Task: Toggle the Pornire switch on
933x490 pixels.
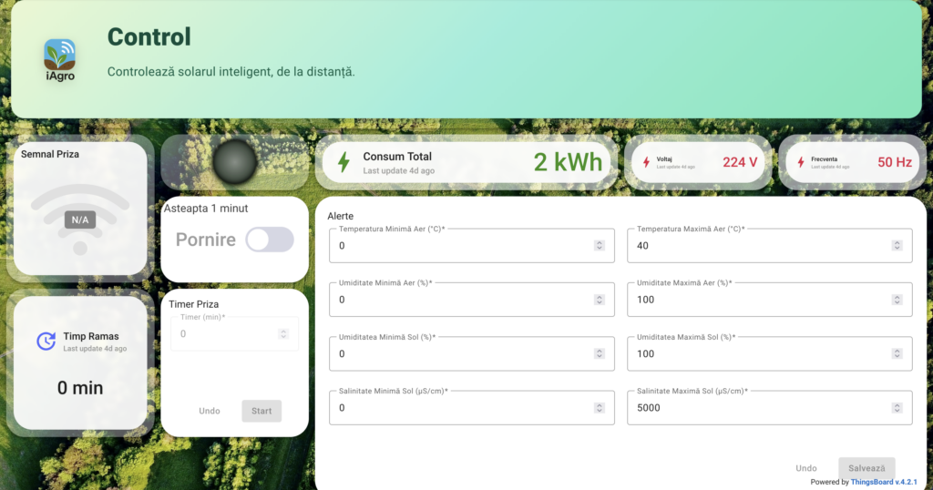Action: (270, 240)
